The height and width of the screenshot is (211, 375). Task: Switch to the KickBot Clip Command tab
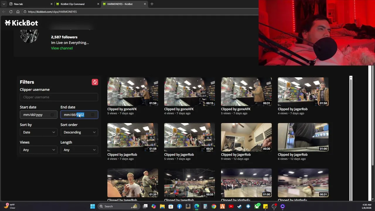pyautogui.click(x=77, y=4)
